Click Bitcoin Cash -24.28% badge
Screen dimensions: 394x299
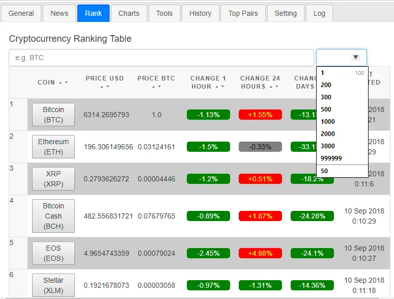[313, 216]
